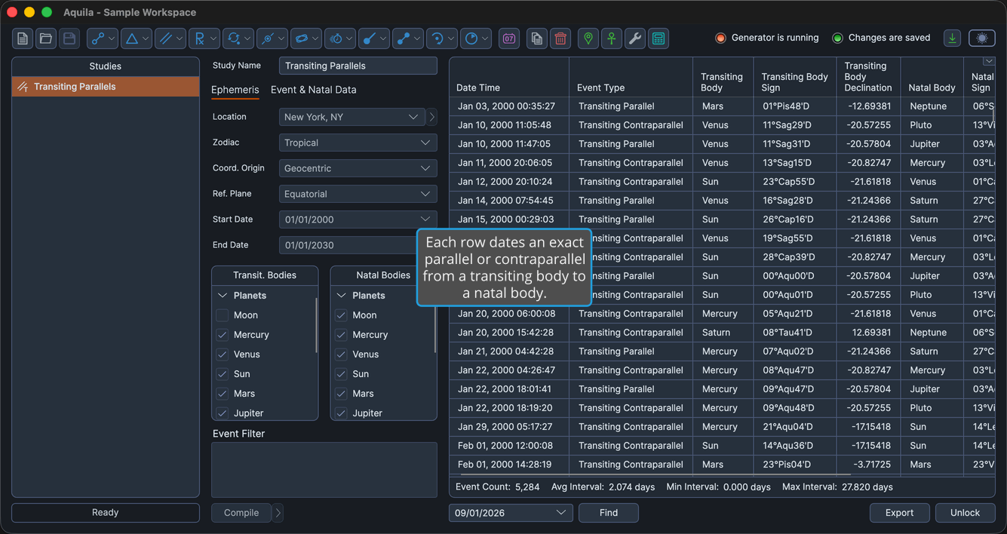This screenshot has width=1007, height=534.
Task: Click the Unlock button
Action: click(965, 513)
